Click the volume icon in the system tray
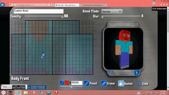This screenshot has width=169, height=95. [157, 93]
